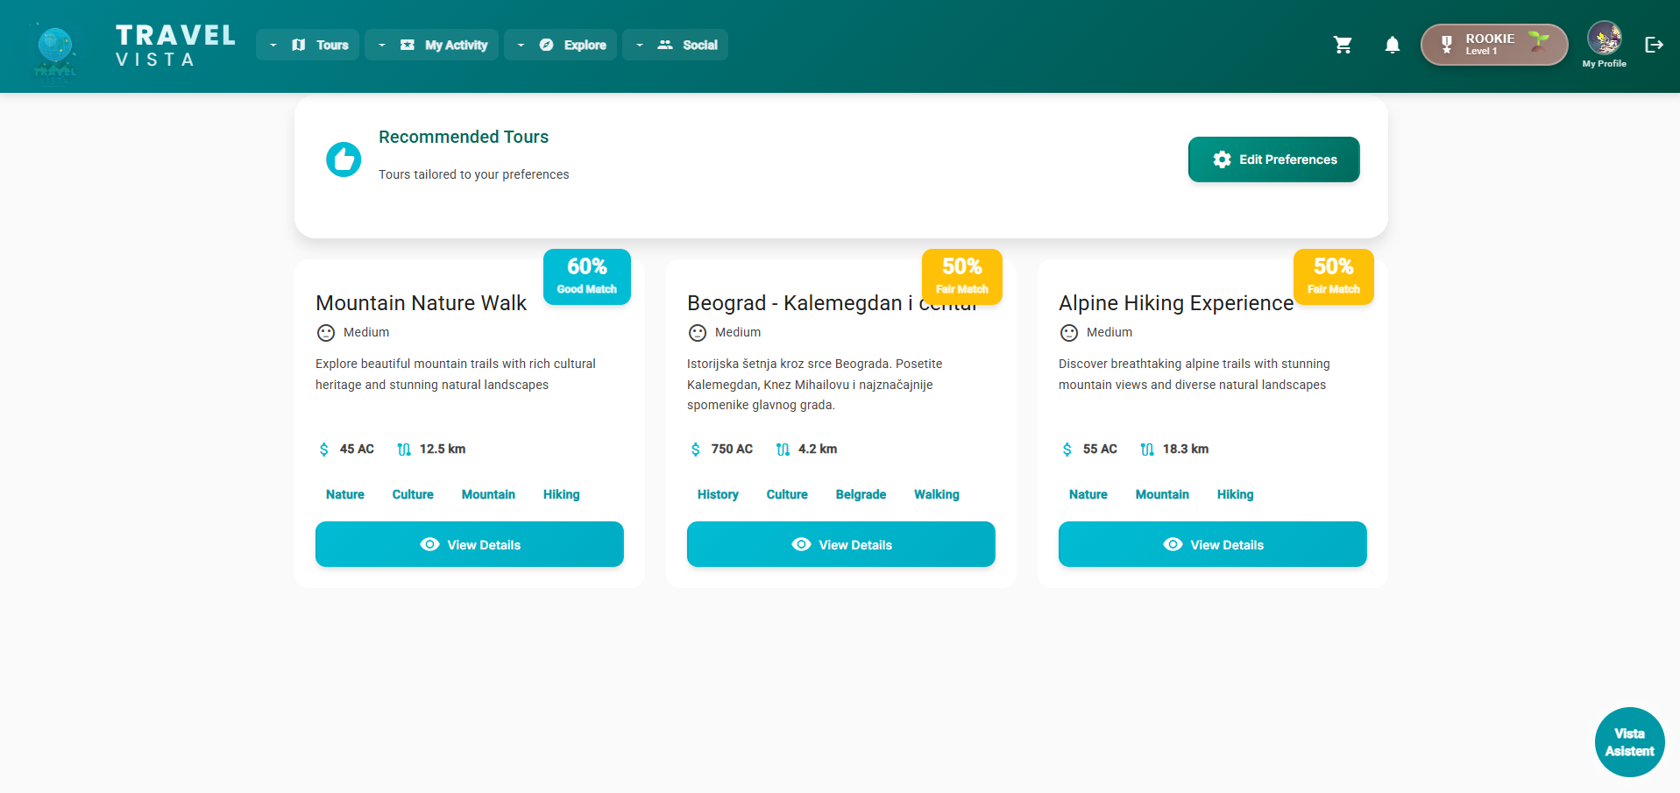Select the Belgrade tag
This screenshot has width=1680, height=793.
pyautogui.click(x=861, y=494)
